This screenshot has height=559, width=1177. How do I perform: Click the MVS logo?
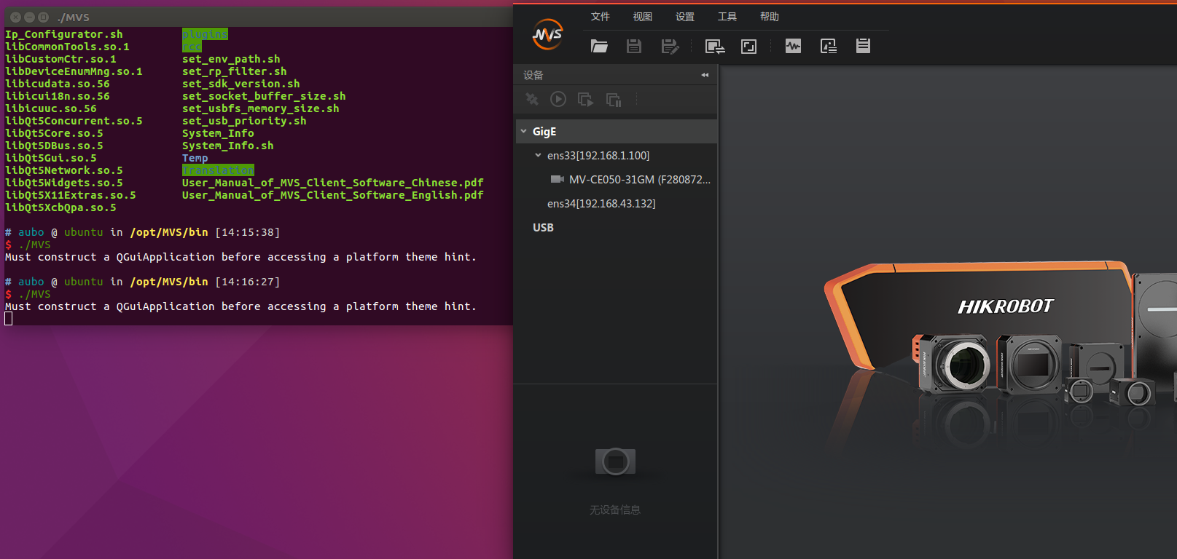point(547,34)
